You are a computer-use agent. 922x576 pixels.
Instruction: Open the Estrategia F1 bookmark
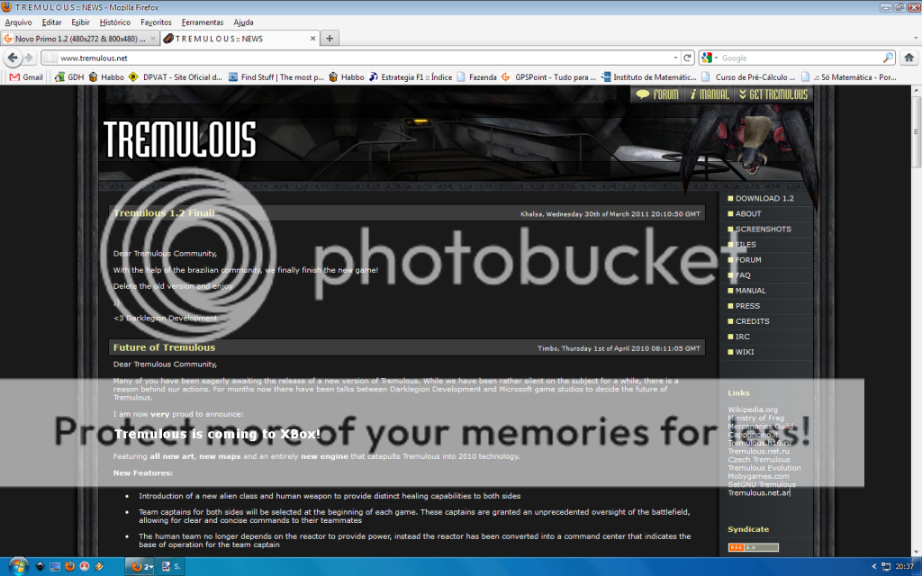coord(411,77)
